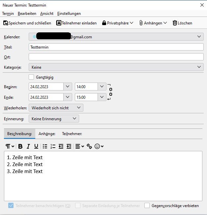This screenshot has height=215, width=207.
Task: Underline the selected description text
Action: click(x=36, y=146)
